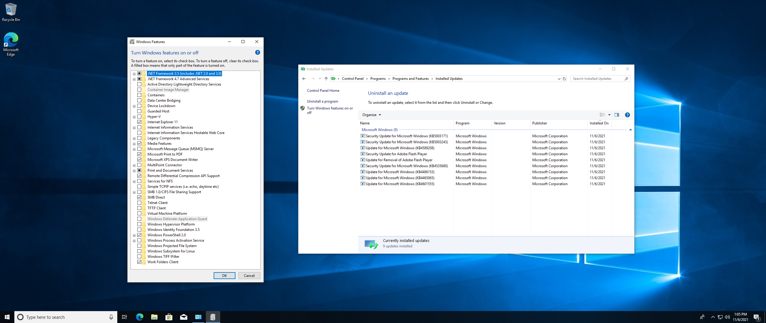The height and width of the screenshot is (323, 766).
Task: Expand Print and Document Services node
Action: point(134,171)
